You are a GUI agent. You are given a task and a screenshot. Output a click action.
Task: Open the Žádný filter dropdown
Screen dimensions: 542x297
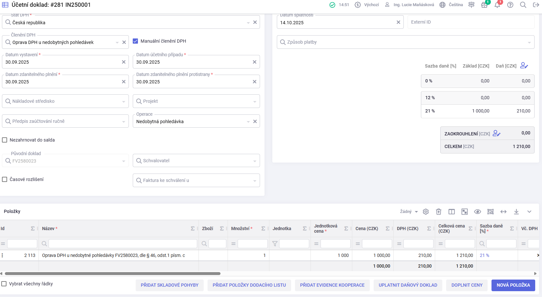tap(409, 212)
